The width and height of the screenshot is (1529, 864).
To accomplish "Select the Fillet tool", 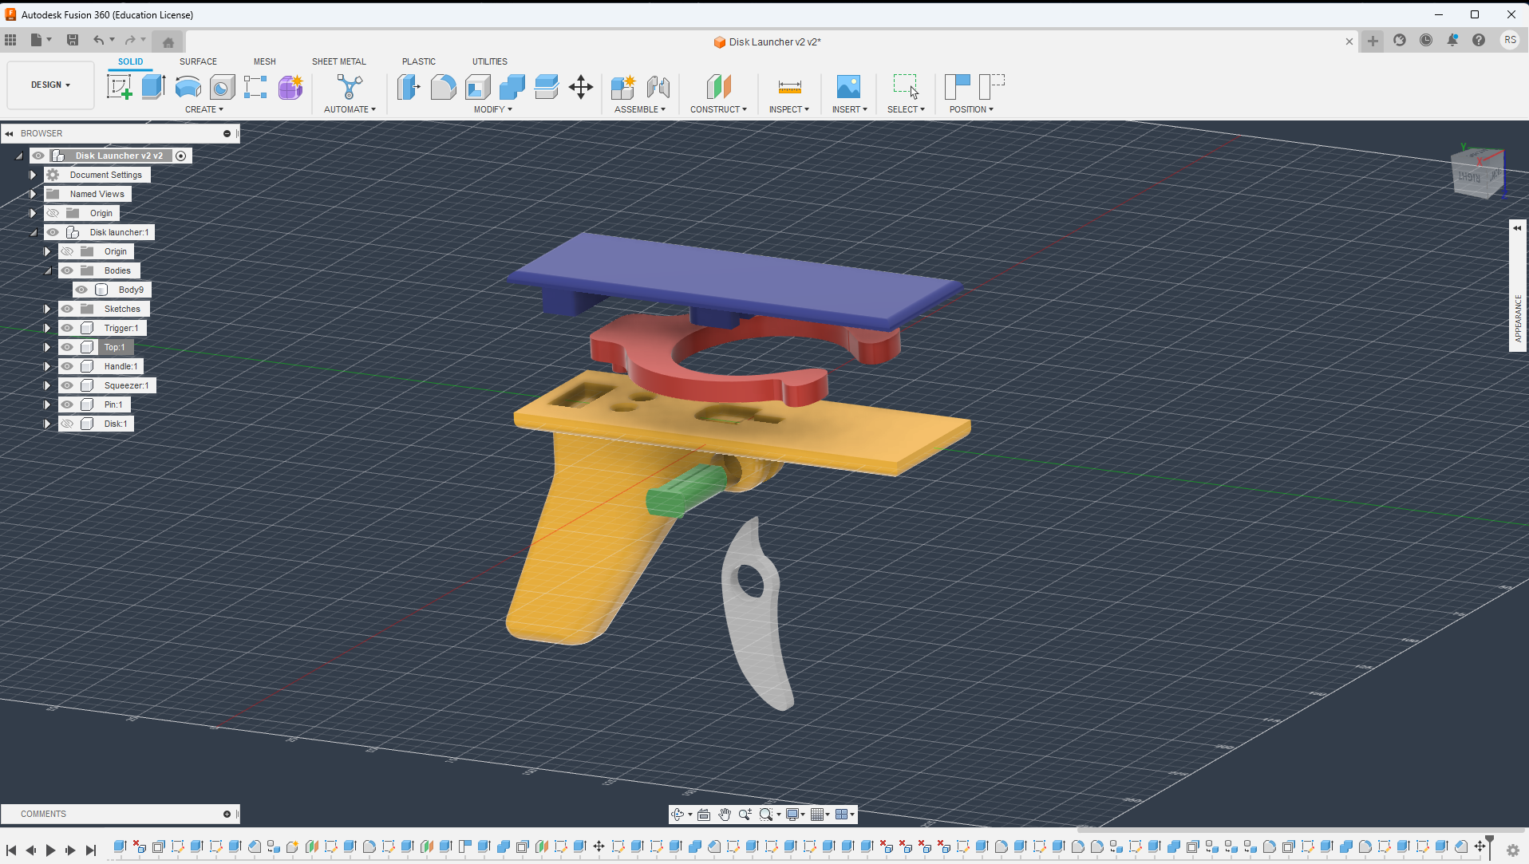I will (x=443, y=87).
